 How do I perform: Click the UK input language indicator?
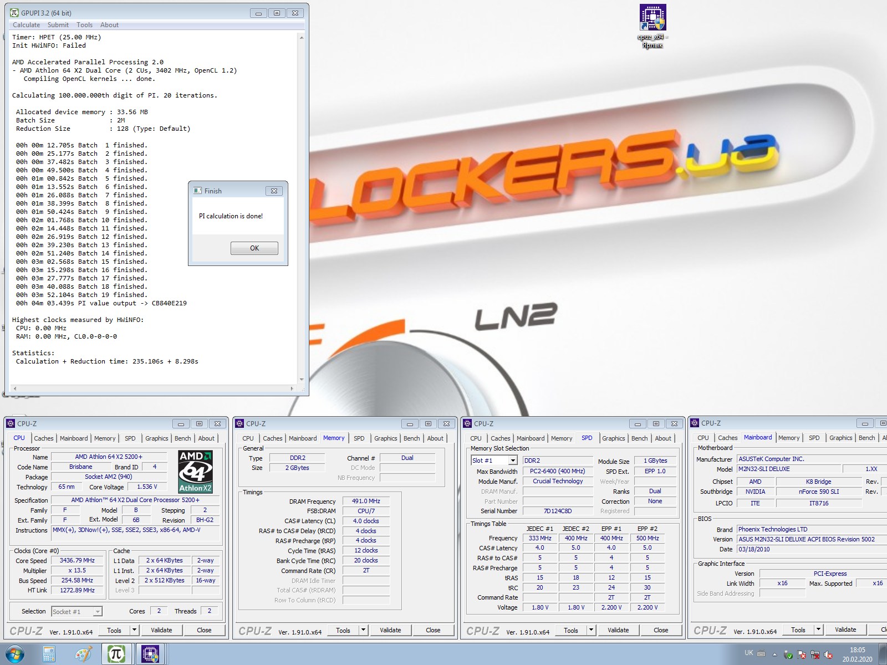point(749,653)
